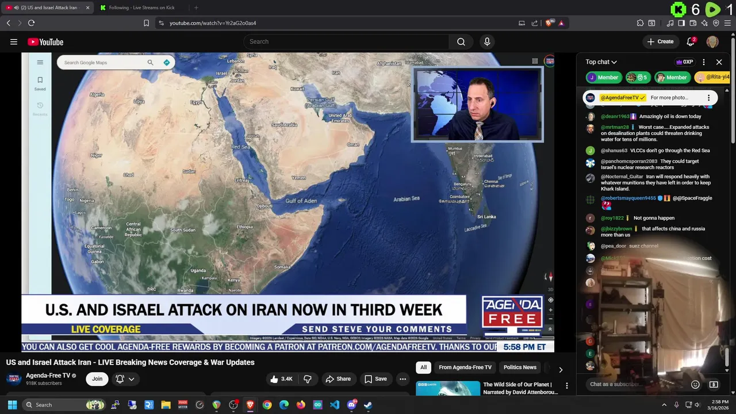Open Brave Rewards triangle icon
The image size is (736, 414).
click(x=561, y=23)
